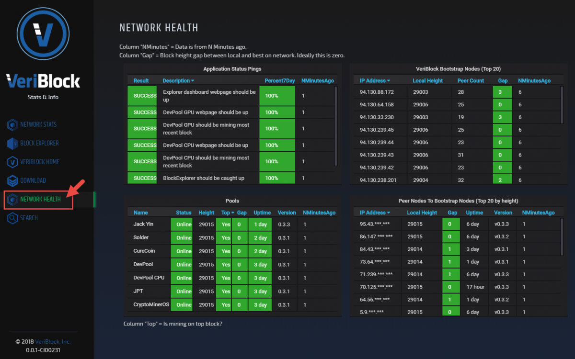Click the VeriBlock logo at top of sidebar
The height and width of the screenshot is (359, 575).
click(x=43, y=34)
